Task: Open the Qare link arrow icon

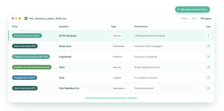Action: (208, 67)
